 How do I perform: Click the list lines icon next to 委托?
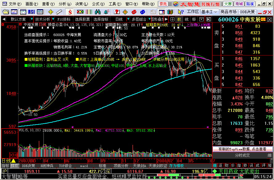pyautogui.click(x=170, y=4)
